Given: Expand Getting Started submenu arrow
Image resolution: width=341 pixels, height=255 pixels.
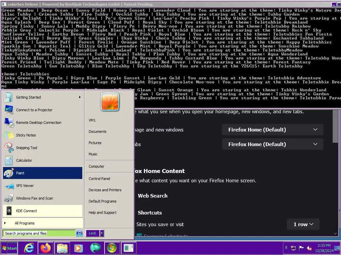Looking at the screenshot, I should pyautogui.click(x=80, y=97).
